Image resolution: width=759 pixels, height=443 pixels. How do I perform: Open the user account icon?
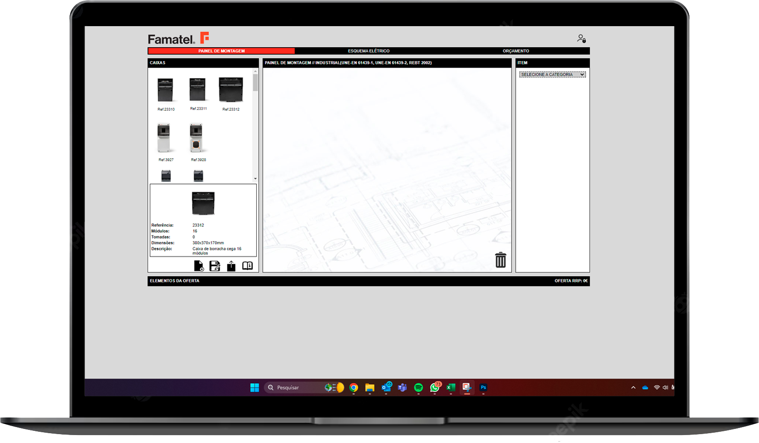581,39
